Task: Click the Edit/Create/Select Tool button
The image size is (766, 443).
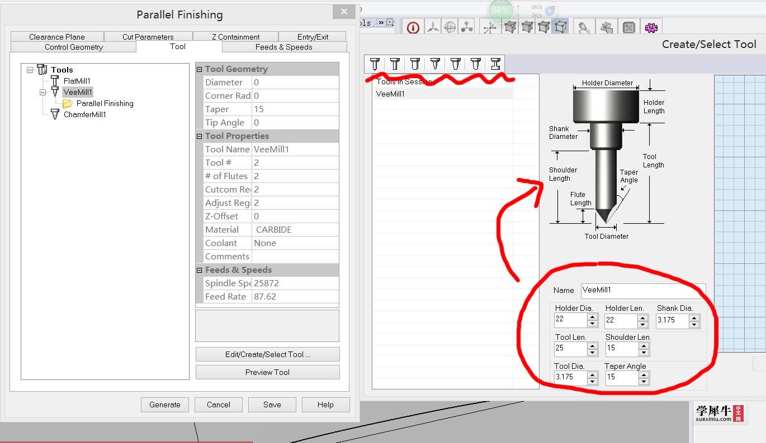Action: (x=267, y=354)
